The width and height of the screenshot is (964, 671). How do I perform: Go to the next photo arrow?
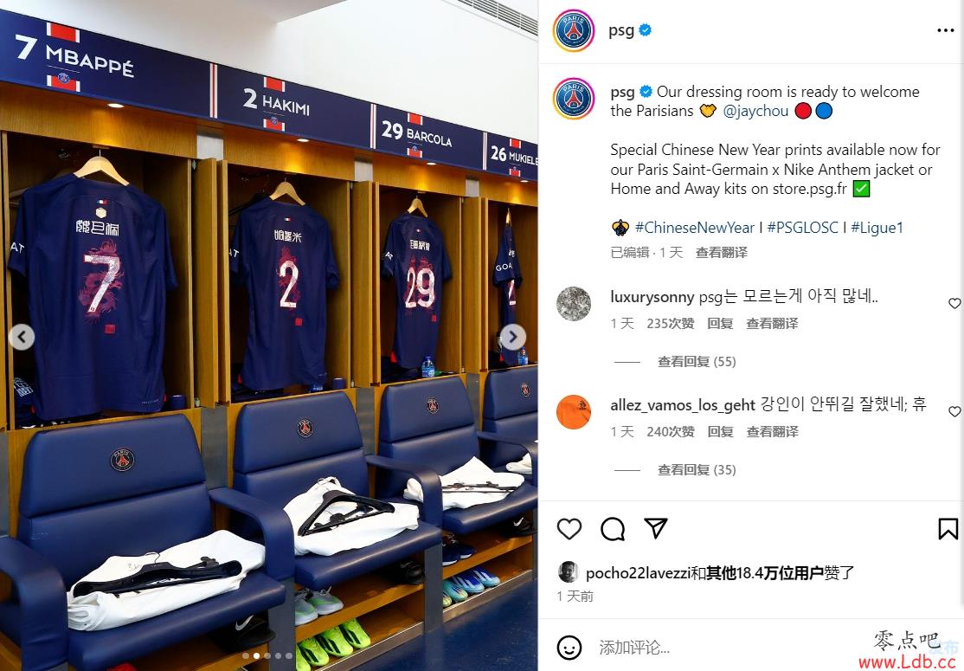pos(513,337)
